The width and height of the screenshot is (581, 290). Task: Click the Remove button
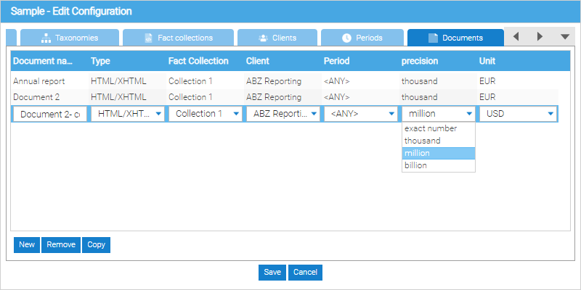[61, 245]
